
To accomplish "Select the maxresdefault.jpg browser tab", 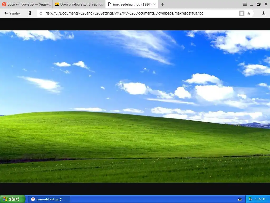I will (132, 4).
